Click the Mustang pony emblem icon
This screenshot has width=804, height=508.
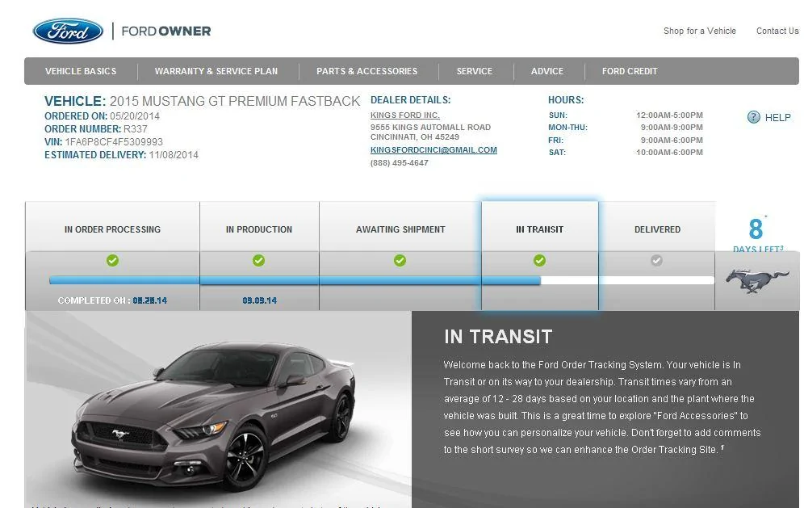coord(757,281)
